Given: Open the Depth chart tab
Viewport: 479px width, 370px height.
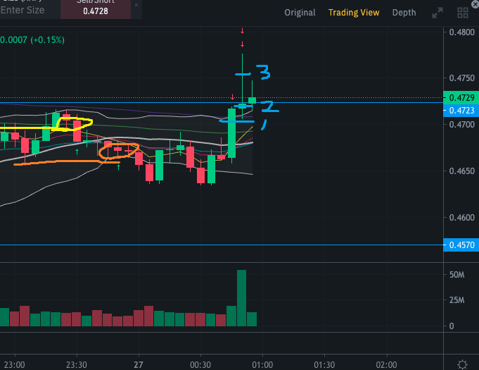Looking at the screenshot, I should coord(404,13).
